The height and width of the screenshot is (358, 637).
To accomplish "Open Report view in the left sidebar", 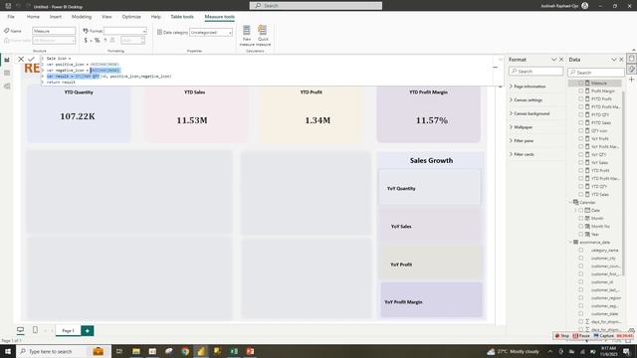I will pyautogui.click(x=7, y=60).
